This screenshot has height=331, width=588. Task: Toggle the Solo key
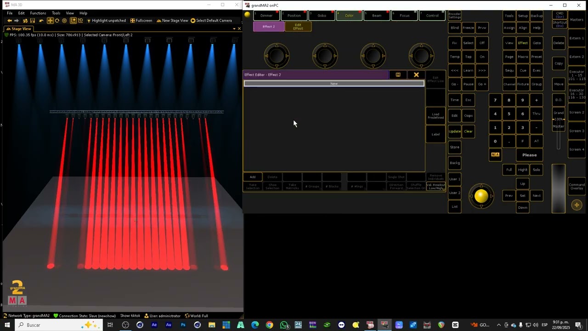point(536,170)
